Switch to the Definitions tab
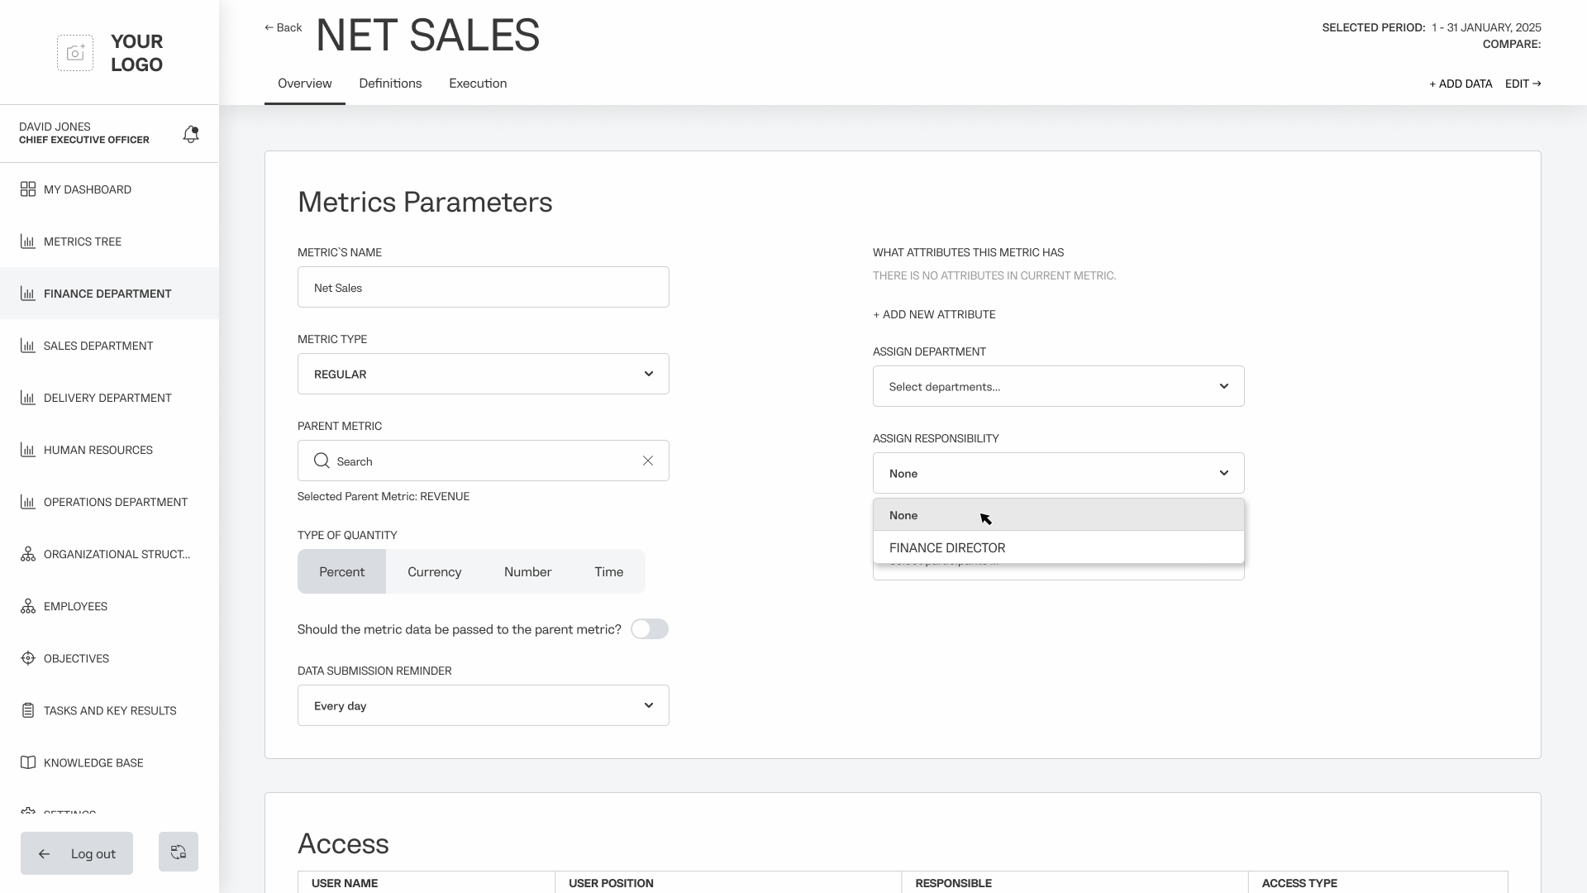The image size is (1587, 893). (390, 84)
